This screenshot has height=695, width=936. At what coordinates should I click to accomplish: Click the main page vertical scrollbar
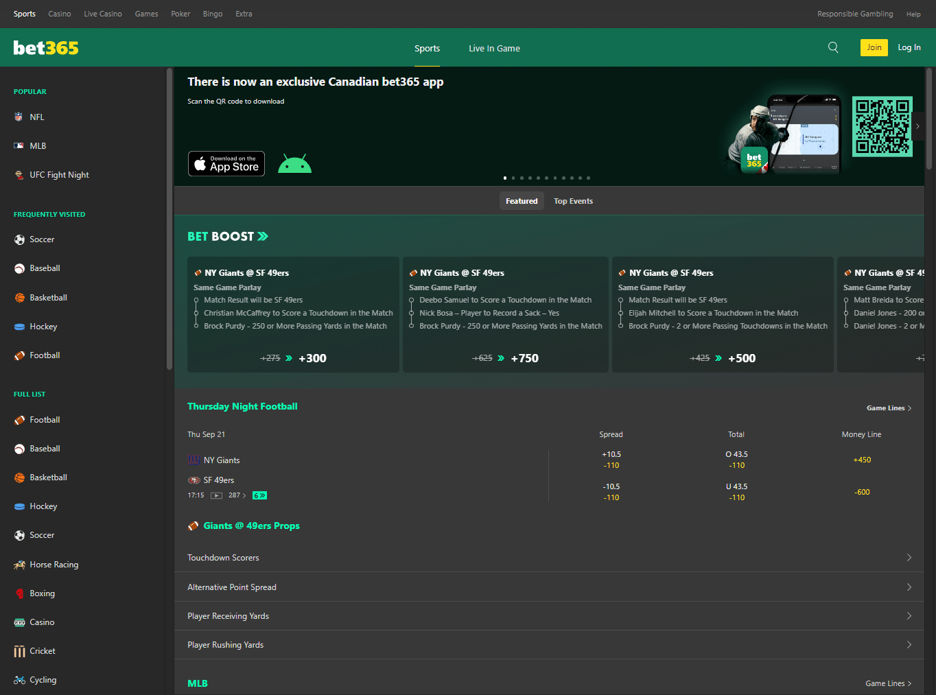click(x=929, y=118)
